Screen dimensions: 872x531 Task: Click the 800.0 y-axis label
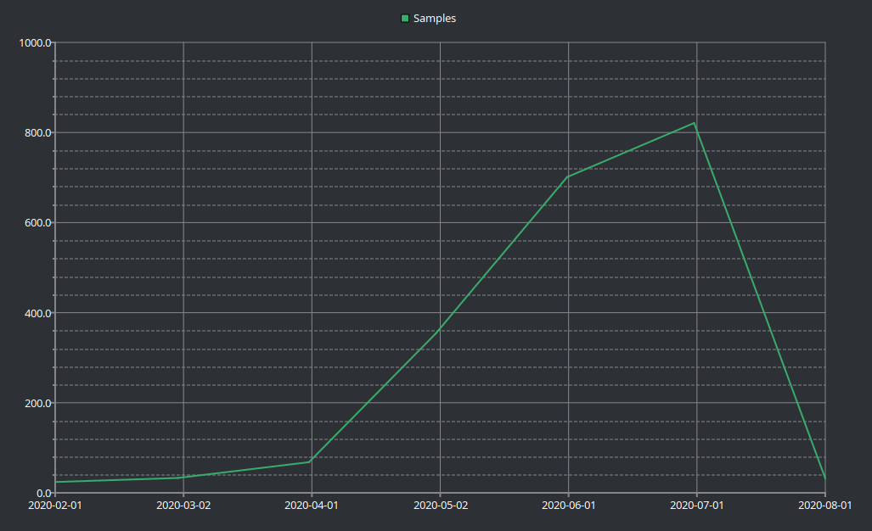[x=38, y=132]
